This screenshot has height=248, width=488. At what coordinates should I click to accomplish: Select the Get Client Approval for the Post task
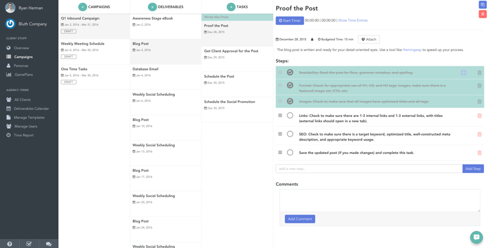coord(237,59)
